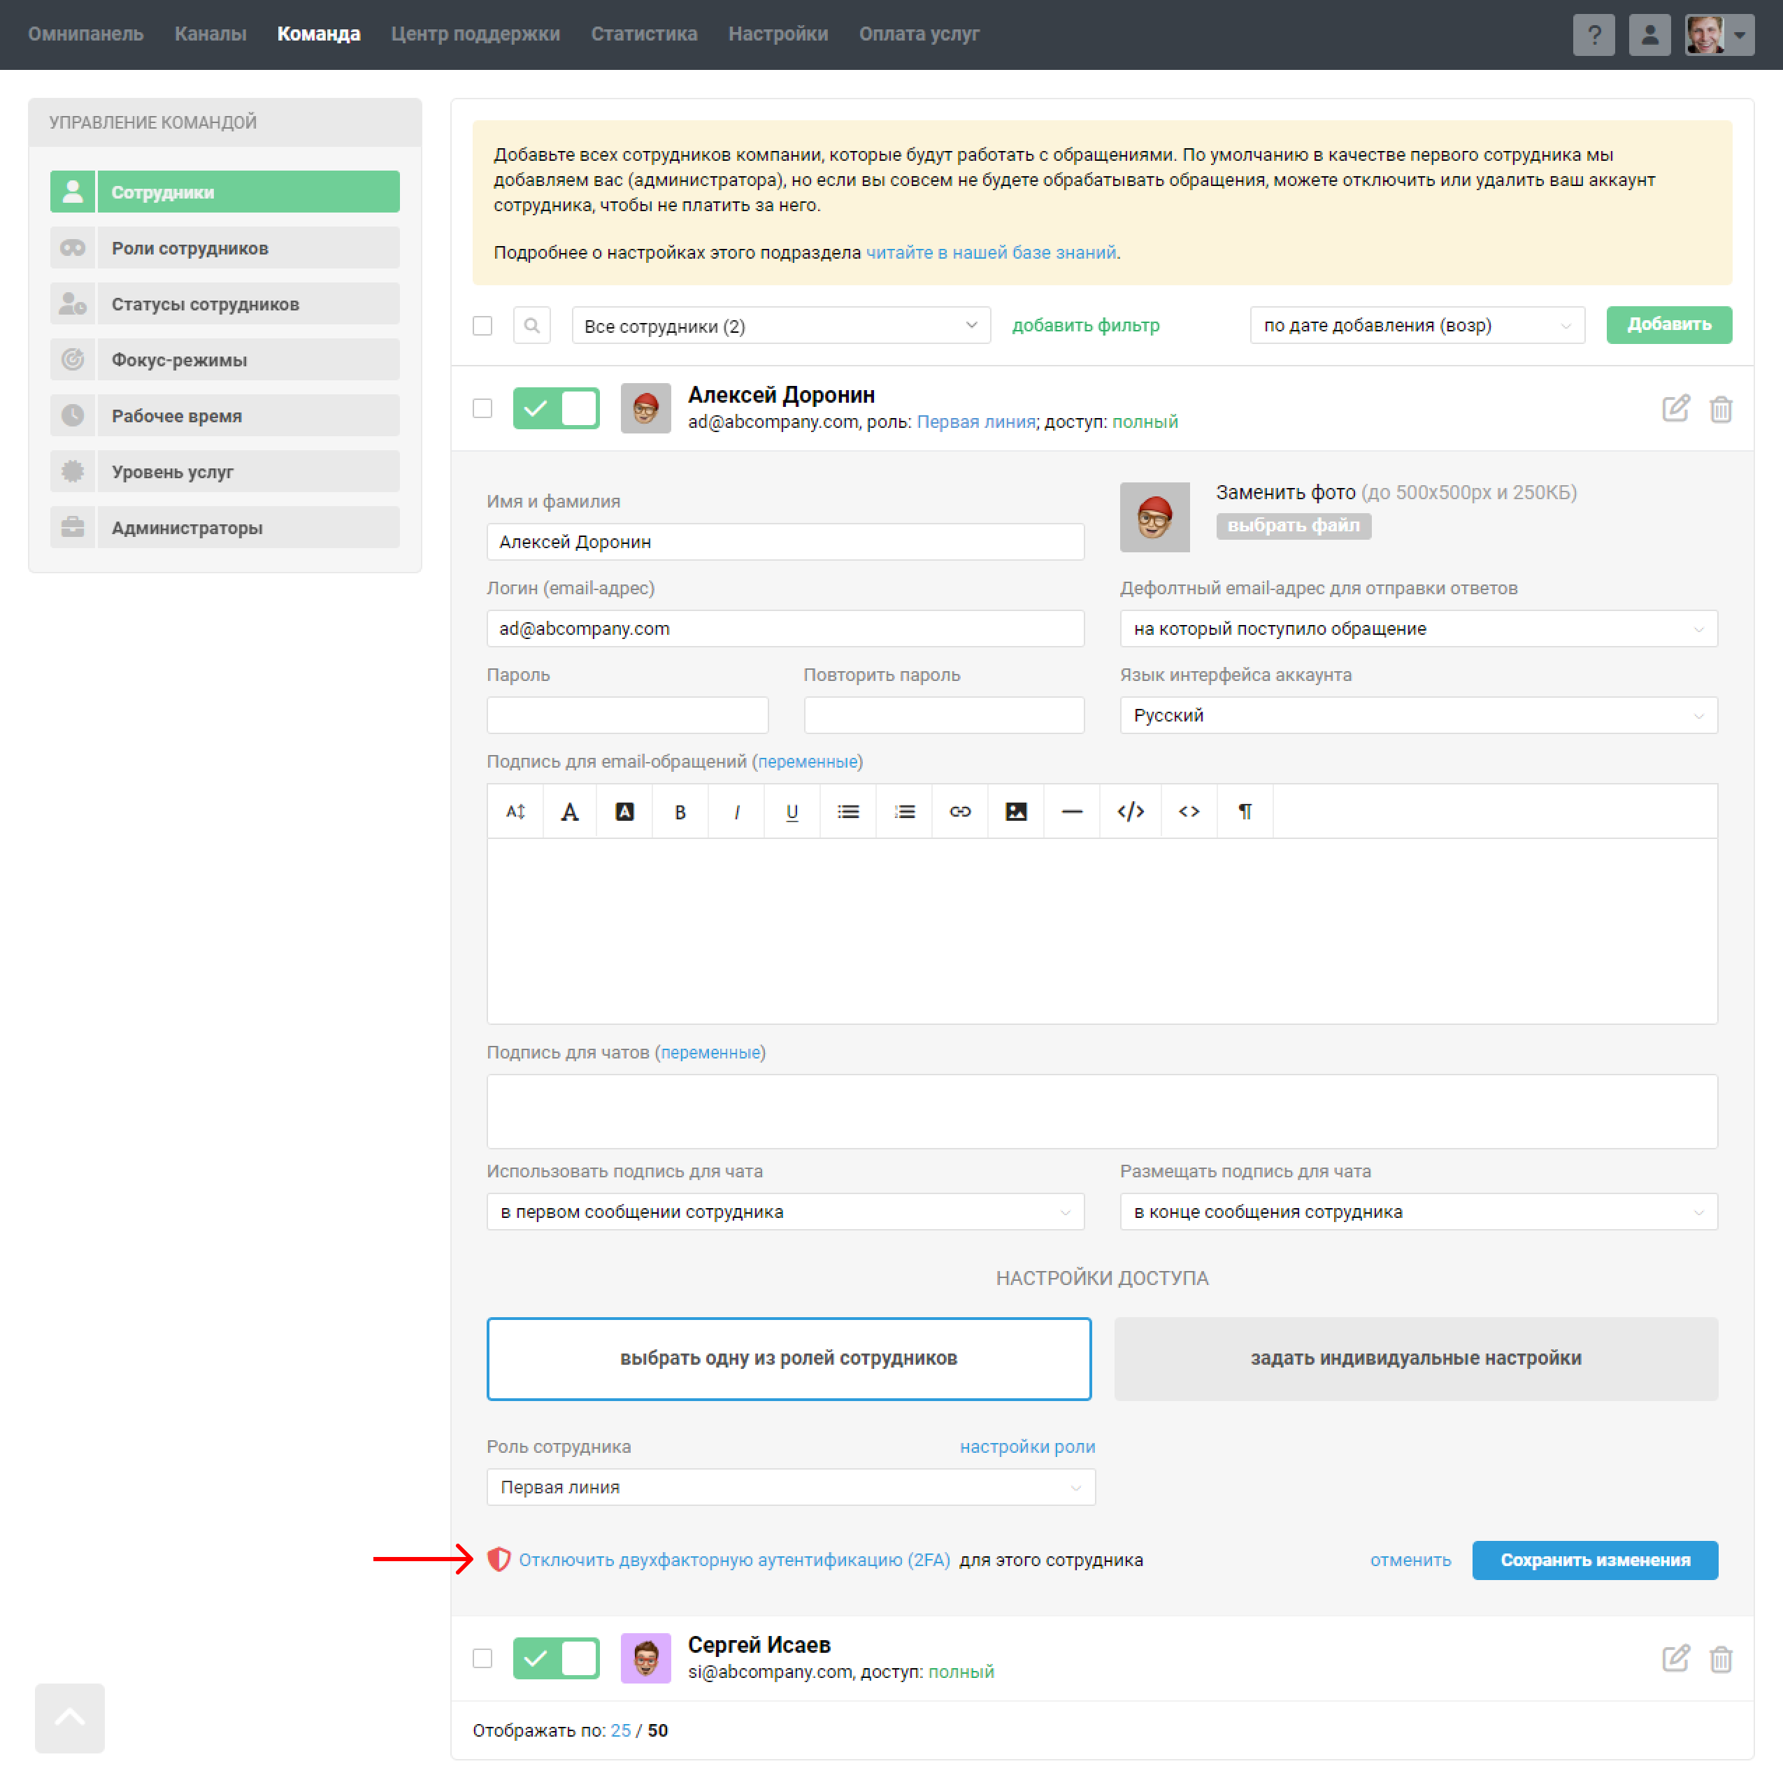Edit Сергей Исаев via pencil icon
Image resolution: width=1783 pixels, height=1787 pixels.
point(1675,1658)
